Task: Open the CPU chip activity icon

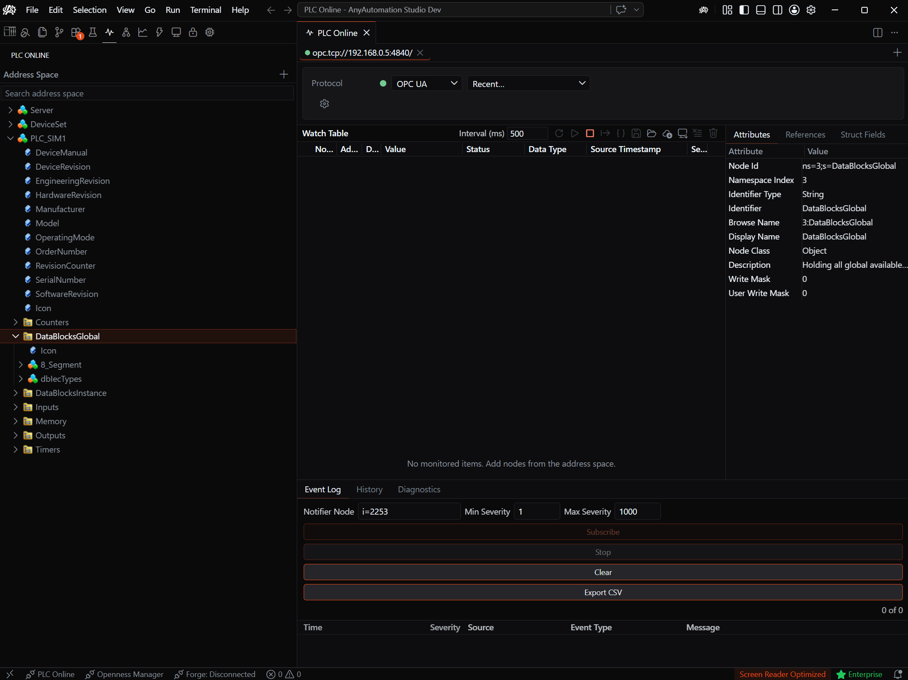Action: [x=209, y=32]
